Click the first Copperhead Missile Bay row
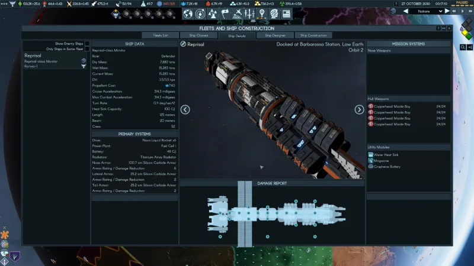 [x=408, y=106]
